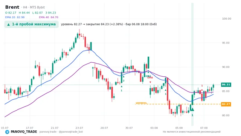Click the 'Brent' chart title

[x=12, y=7]
